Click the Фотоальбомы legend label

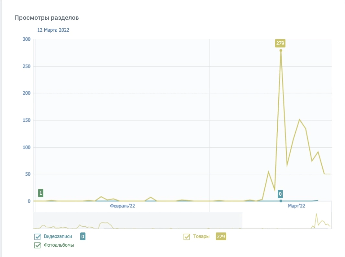tap(59, 245)
